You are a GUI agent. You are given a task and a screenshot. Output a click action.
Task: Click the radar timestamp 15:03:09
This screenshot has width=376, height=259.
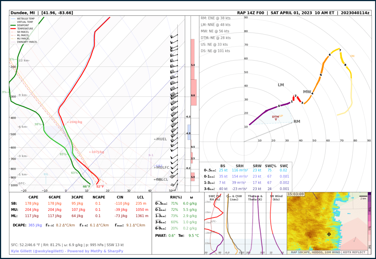pos(296,194)
